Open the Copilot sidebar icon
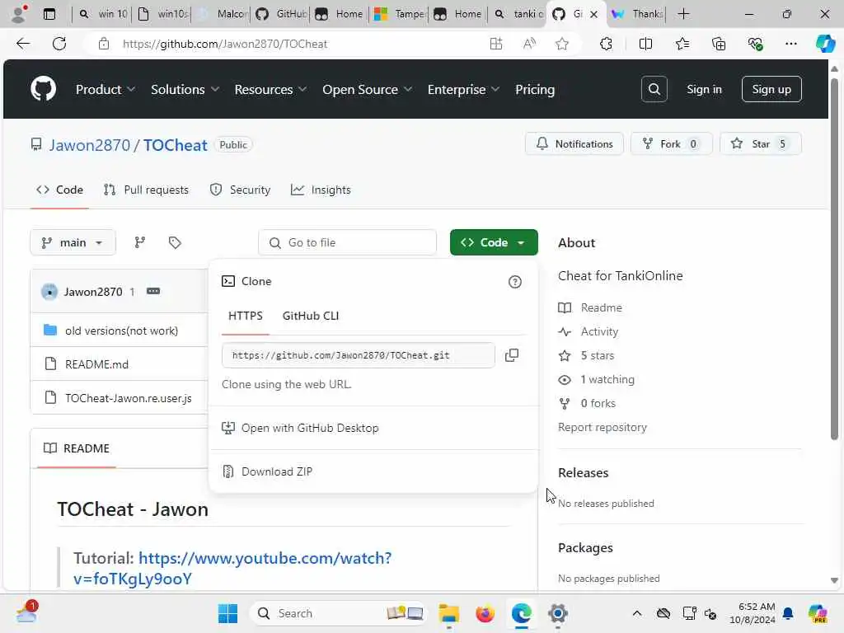Image resolution: width=844 pixels, height=633 pixels. tap(825, 44)
